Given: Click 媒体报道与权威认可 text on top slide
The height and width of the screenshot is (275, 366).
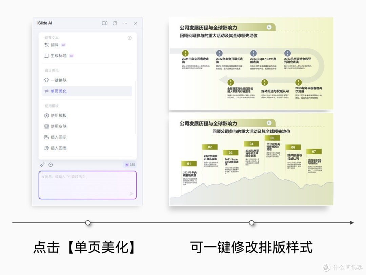Looking at the screenshot, I should click(x=275, y=91).
